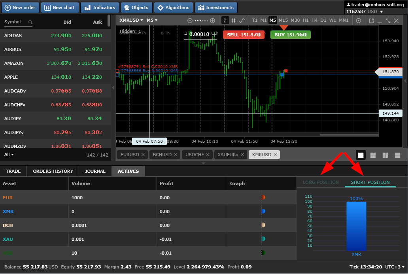Expand the chart to full screen
Screen dimensions: 408x274
tap(388, 21)
